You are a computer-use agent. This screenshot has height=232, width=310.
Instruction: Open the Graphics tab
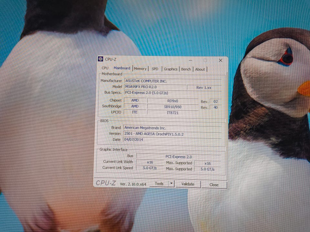pos(170,69)
